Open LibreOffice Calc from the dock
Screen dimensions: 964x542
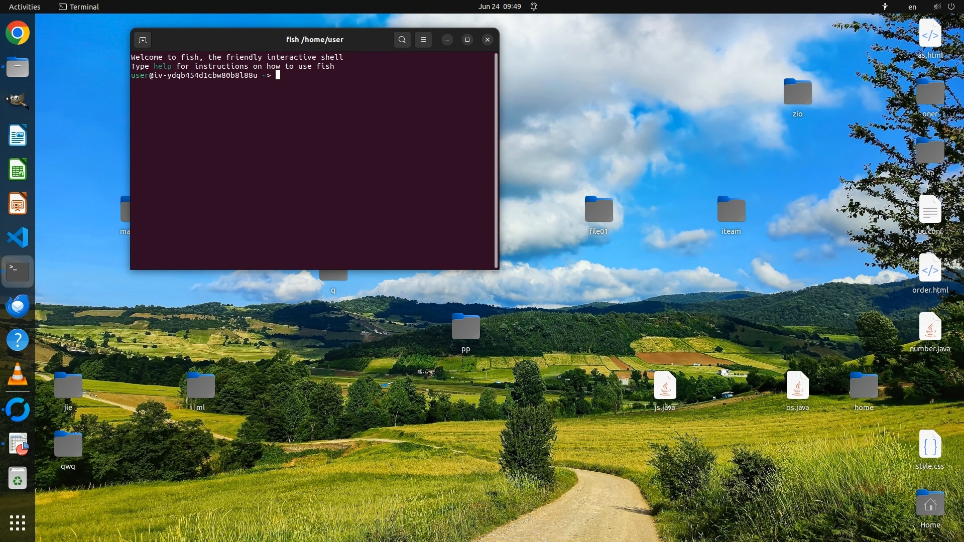coord(18,170)
